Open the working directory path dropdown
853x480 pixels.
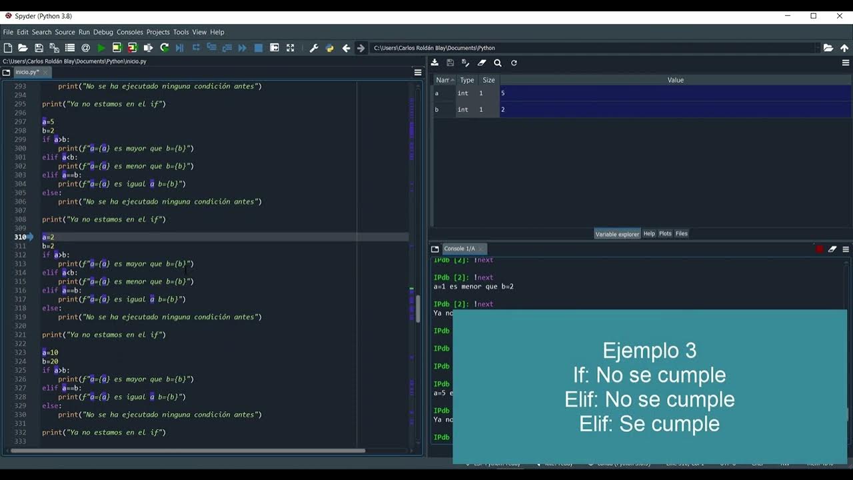(x=817, y=48)
